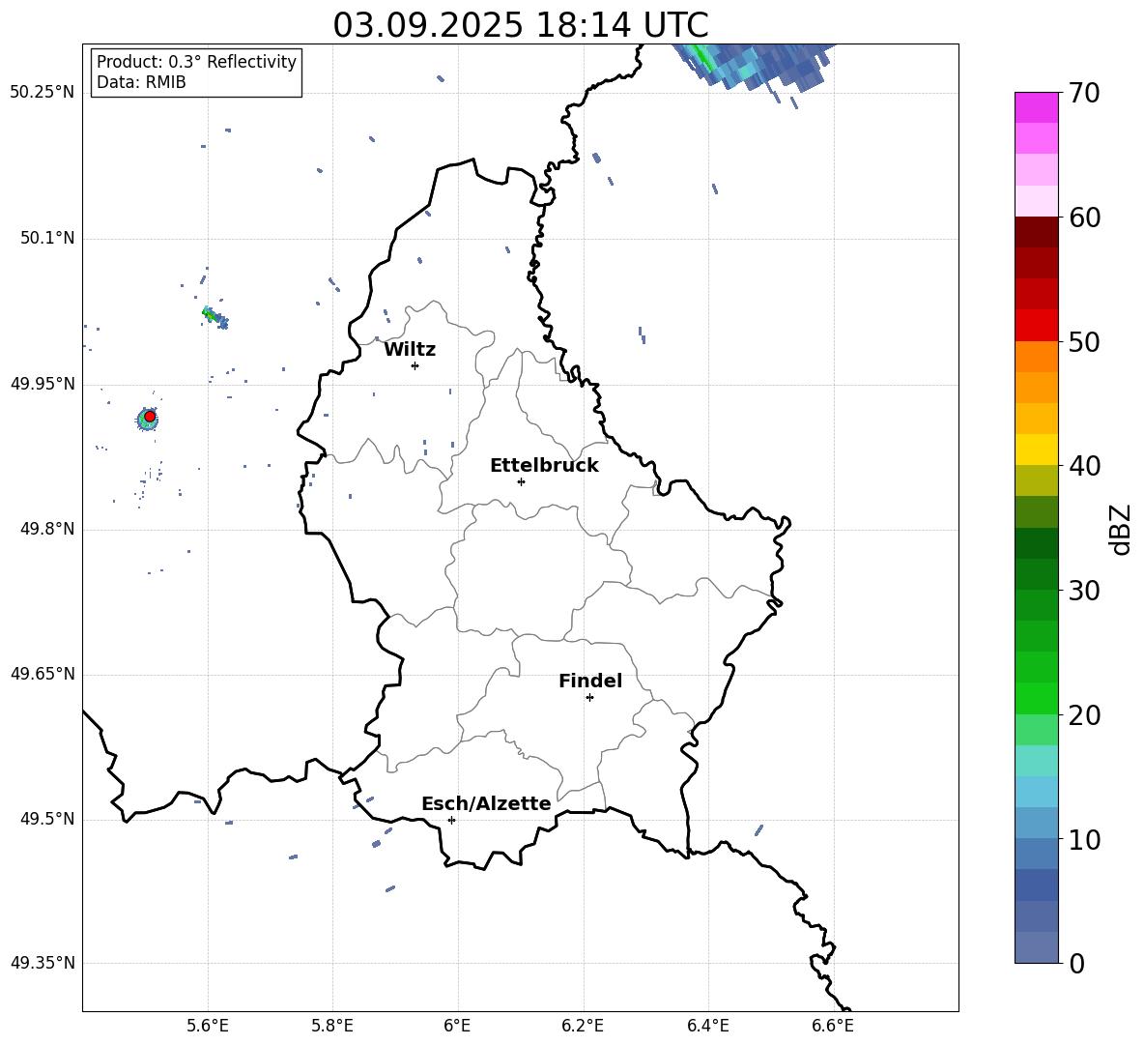Click the dBZ colorbar label
The height and width of the screenshot is (1045, 1144).
click(x=1121, y=529)
